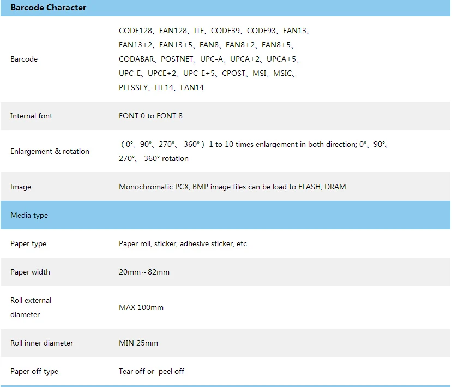Click barcode line starting with 'UPC-E、UPCE+2'
The height and width of the screenshot is (387, 452).
[x=207, y=73]
